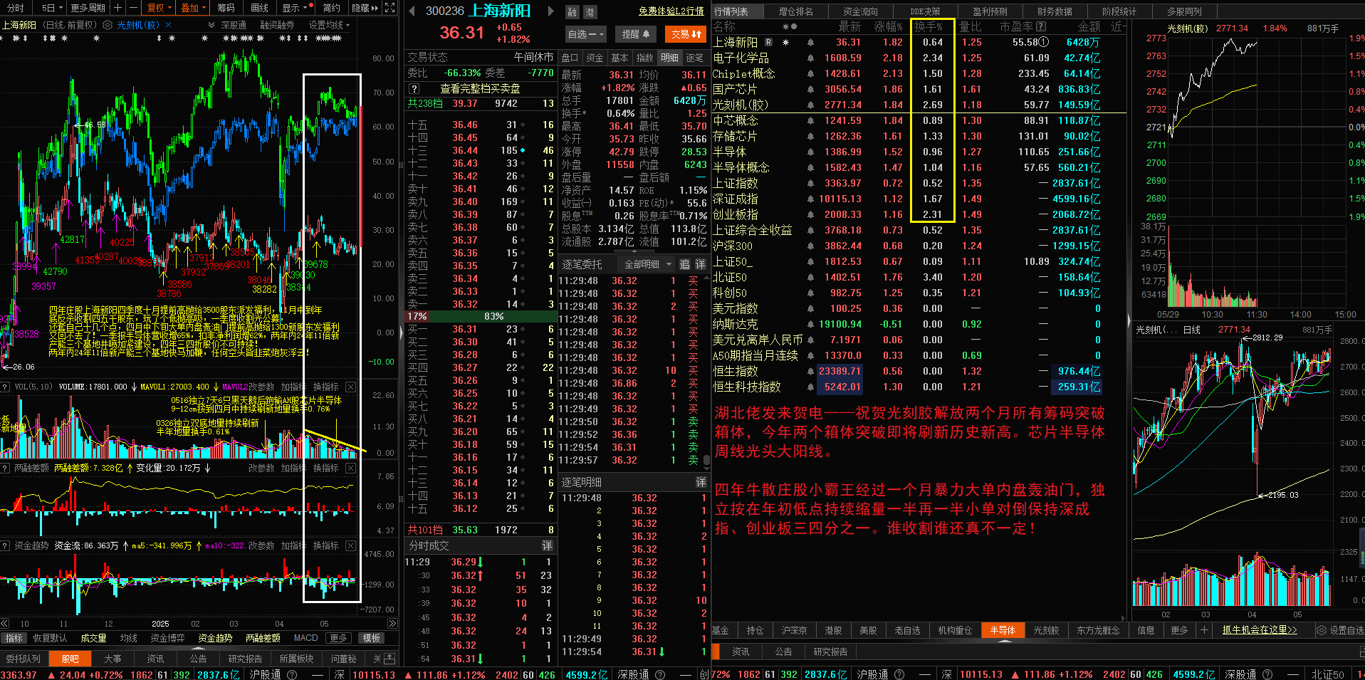This screenshot has width=1365, height=680.
Task: Open chart settings gear beside 上海新阳 title
Action: [x=108, y=25]
